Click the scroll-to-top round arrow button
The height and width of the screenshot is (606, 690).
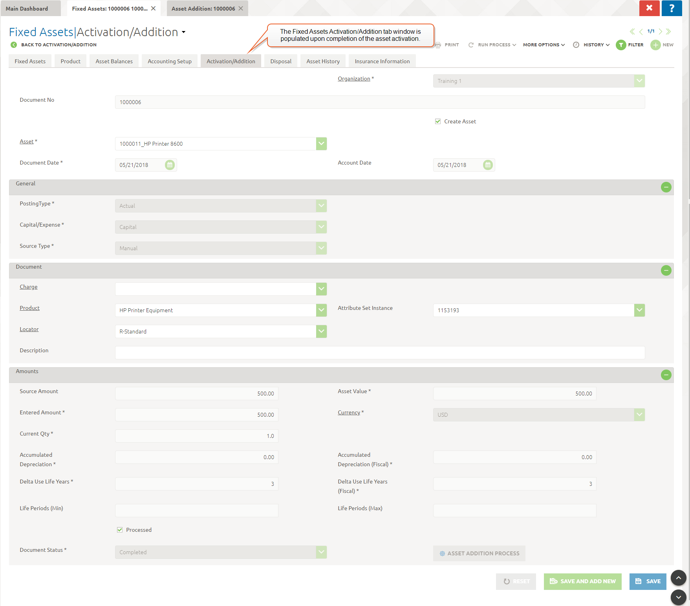(678, 578)
